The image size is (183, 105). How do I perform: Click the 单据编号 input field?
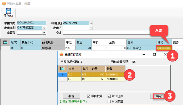click(31, 23)
